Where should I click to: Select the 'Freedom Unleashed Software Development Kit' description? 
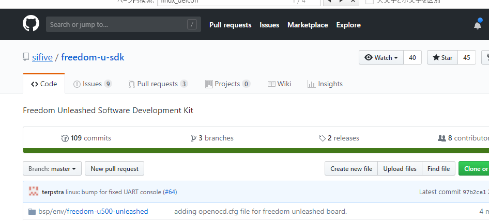pos(108,110)
